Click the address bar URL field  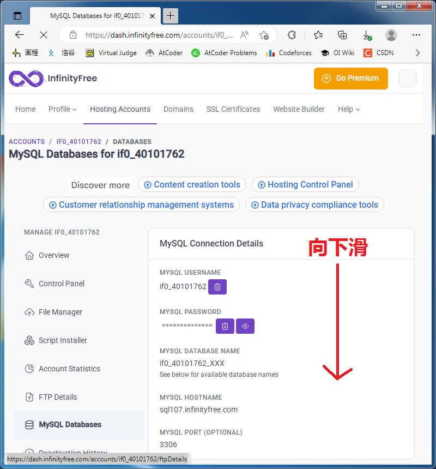pyautogui.click(x=159, y=35)
